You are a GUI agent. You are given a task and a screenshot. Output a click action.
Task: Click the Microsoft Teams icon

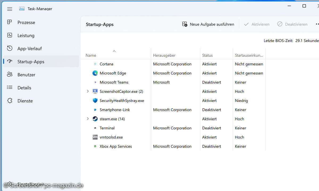pyautogui.click(x=95, y=82)
